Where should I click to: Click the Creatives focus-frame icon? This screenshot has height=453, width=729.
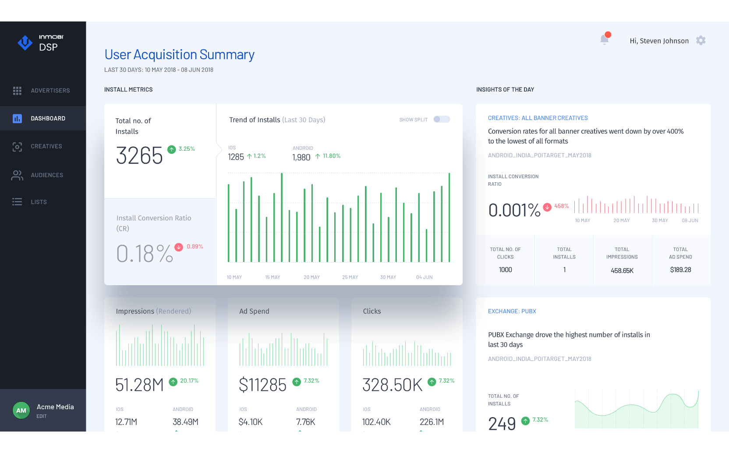coord(17,147)
